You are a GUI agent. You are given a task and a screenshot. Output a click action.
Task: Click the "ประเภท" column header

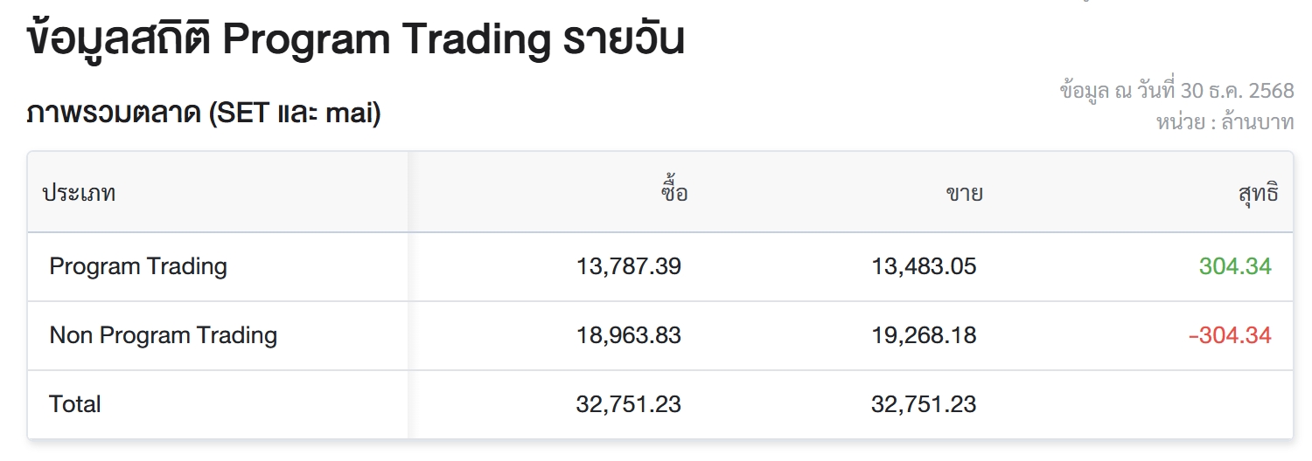click(79, 193)
